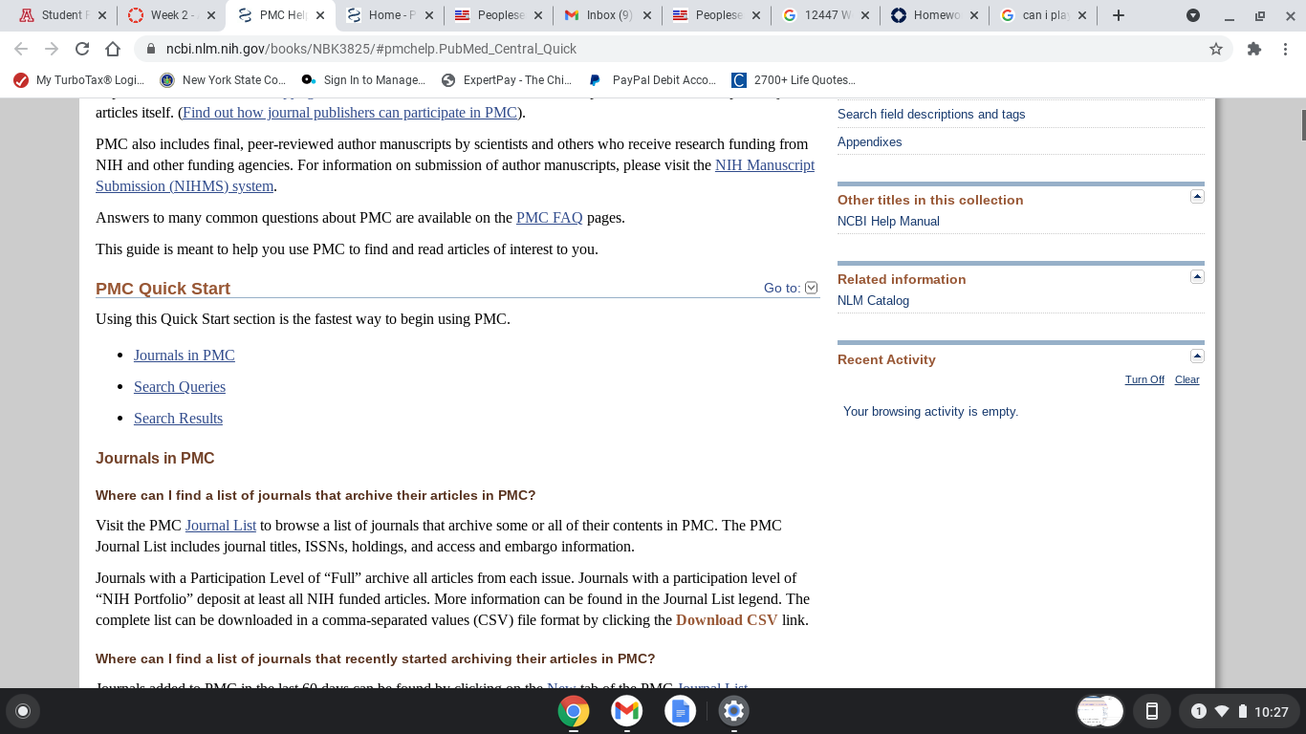The image size is (1306, 734).
Task: Click the PMC Quick Start heading
Action: pyautogui.click(x=163, y=289)
